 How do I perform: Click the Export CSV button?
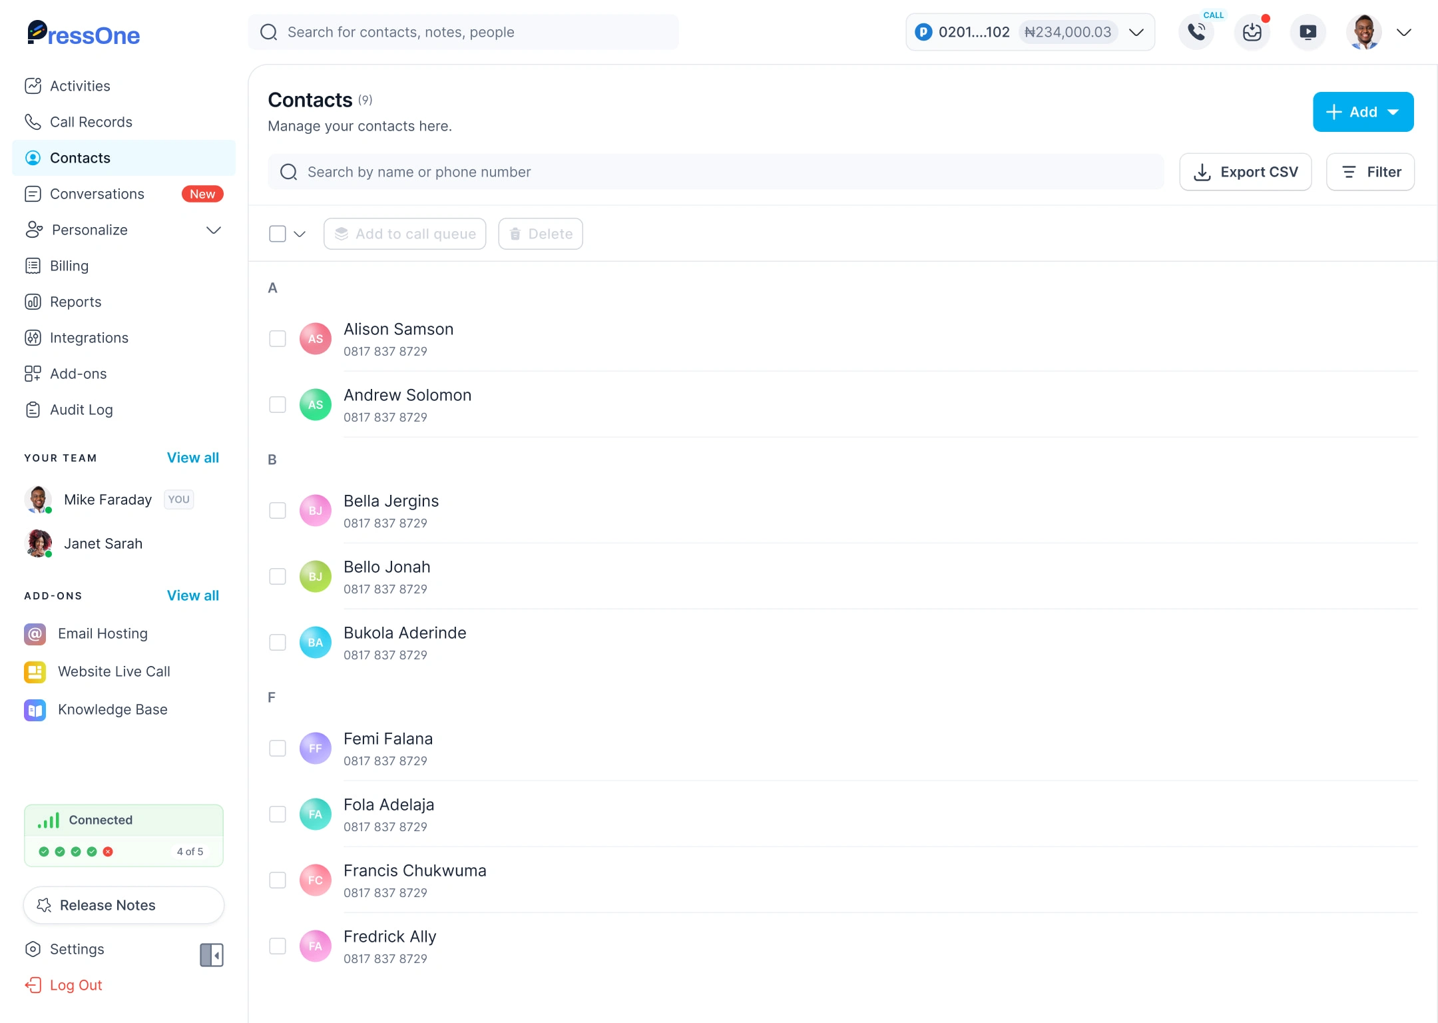click(1245, 172)
